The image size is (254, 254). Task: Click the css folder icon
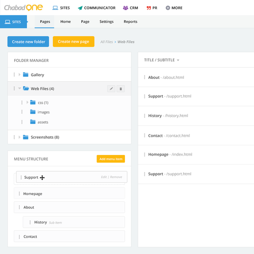point(33,102)
